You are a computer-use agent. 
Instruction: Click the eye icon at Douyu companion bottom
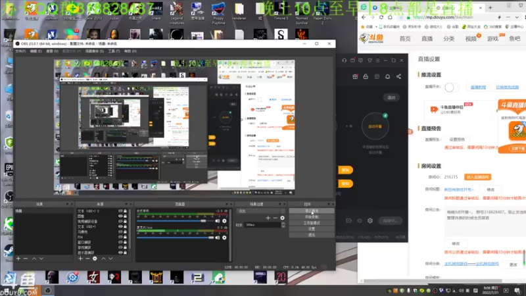359,220
